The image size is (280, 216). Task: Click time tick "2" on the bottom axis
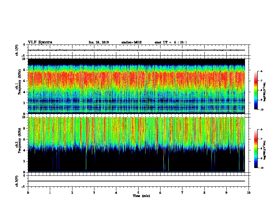[72, 193]
